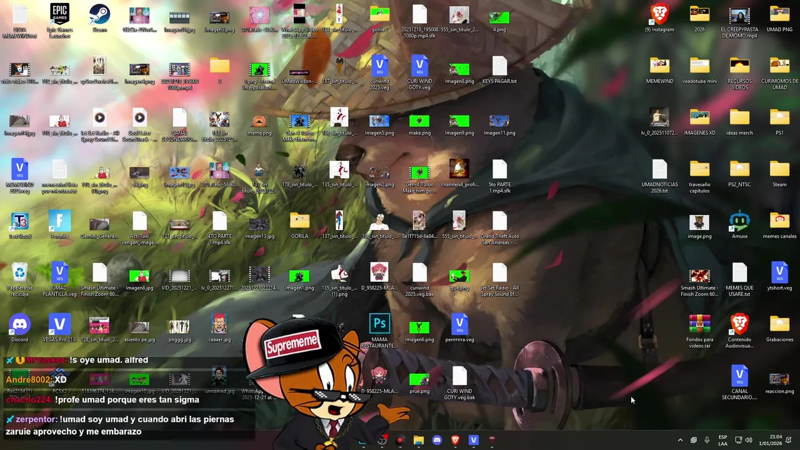Select the meme.png image
Screen dimensions: 800x450
click(x=259, y=122)
